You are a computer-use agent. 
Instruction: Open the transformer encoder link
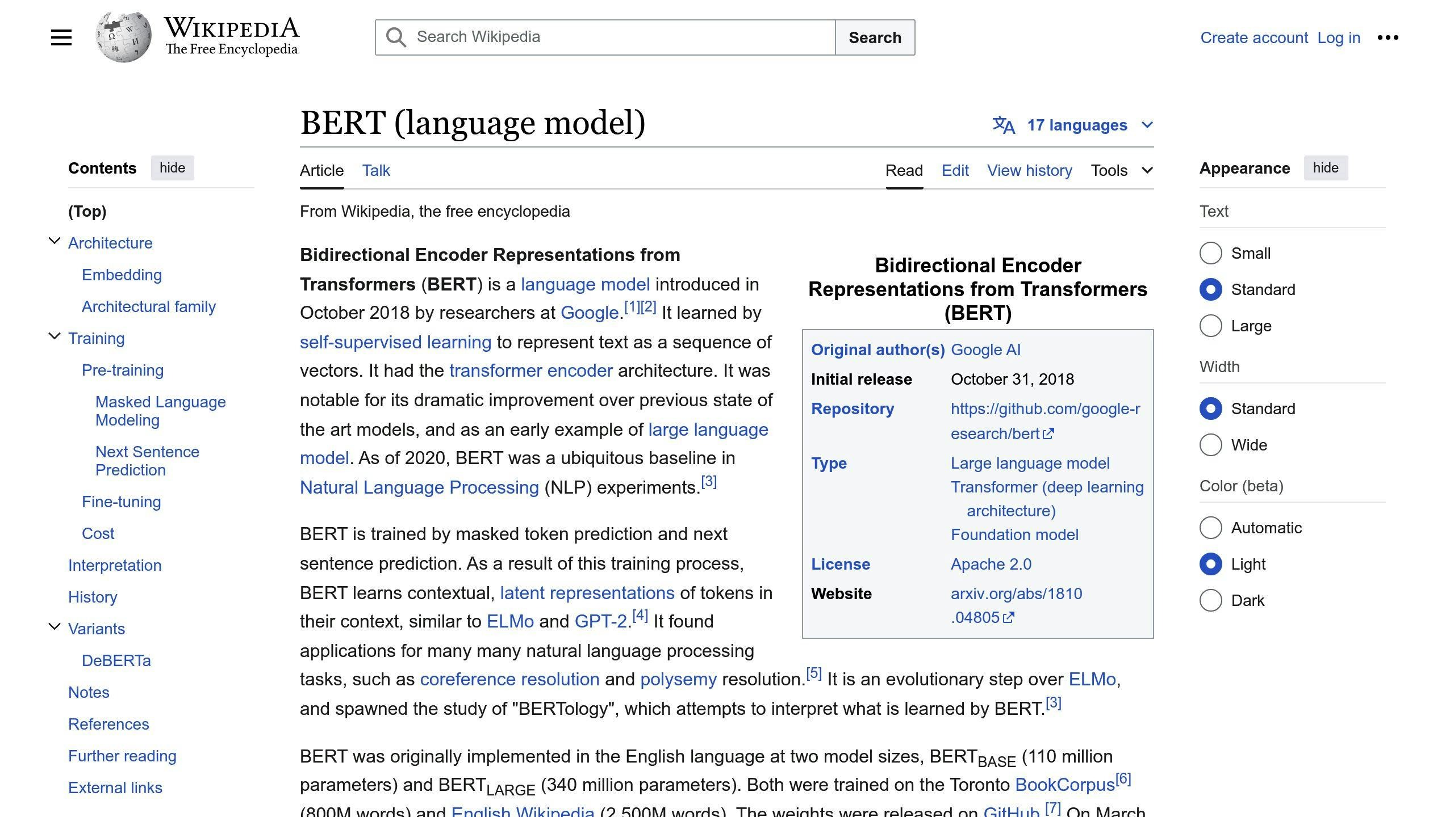click(x=531, y=370)
